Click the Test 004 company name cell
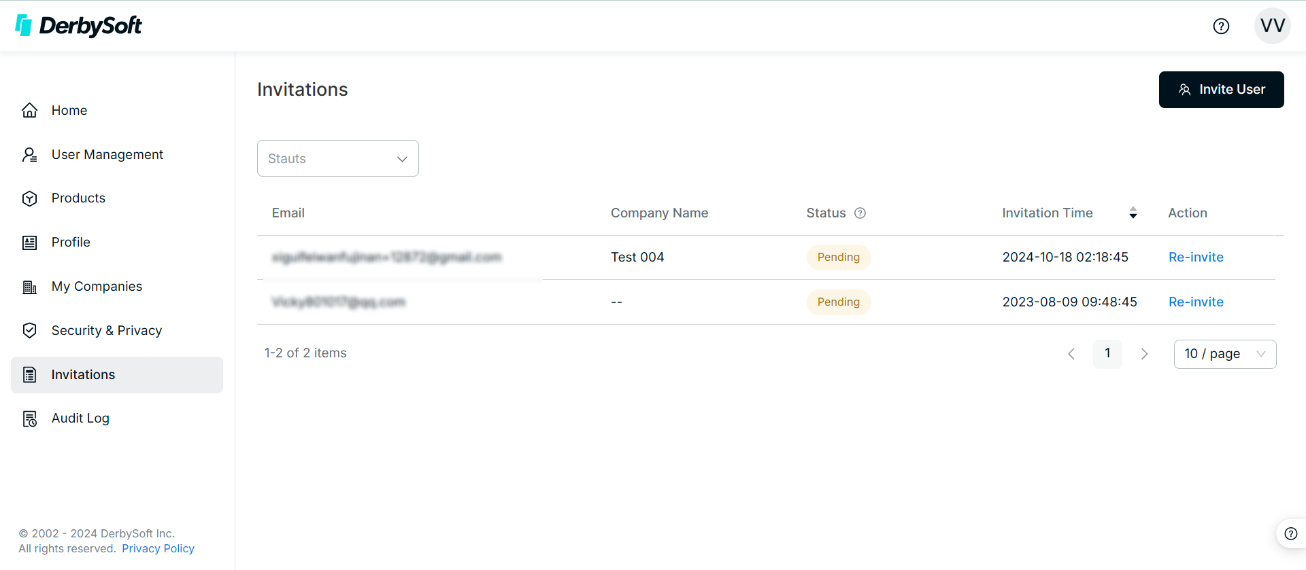Screen dimensions: 1306x570 [x=637, y=257]
